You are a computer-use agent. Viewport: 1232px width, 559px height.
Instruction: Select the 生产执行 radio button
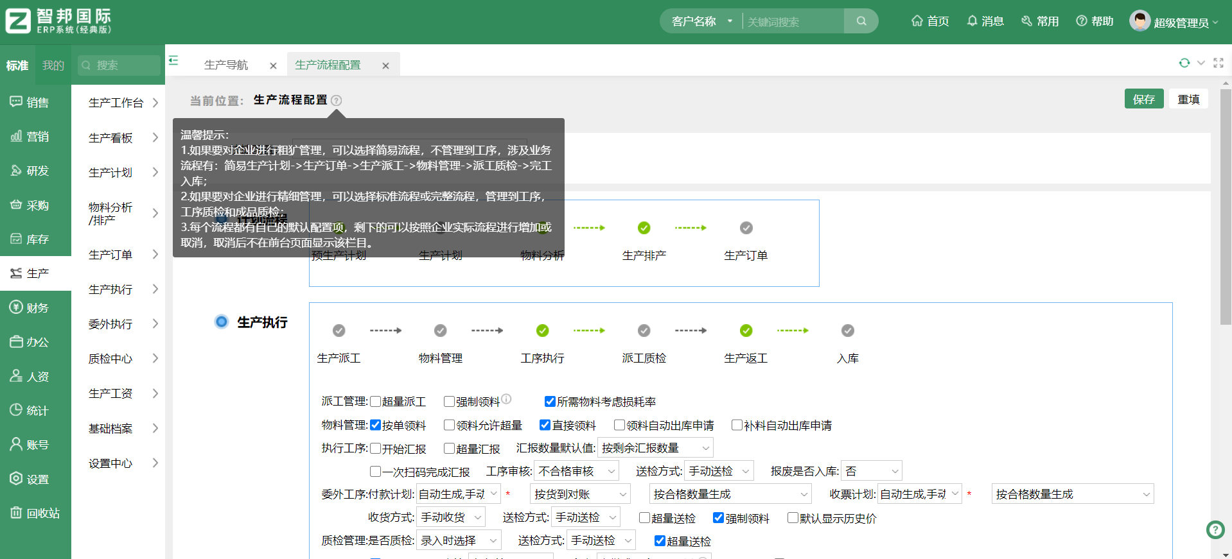coord(222,322)
